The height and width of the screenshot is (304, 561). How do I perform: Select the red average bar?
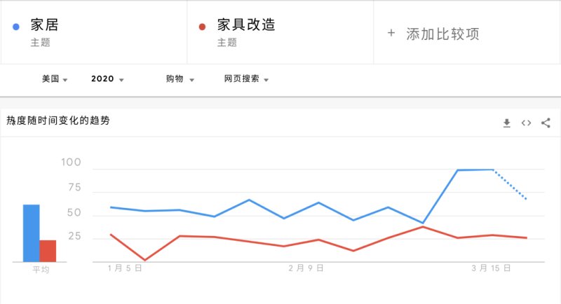point(48,251)
